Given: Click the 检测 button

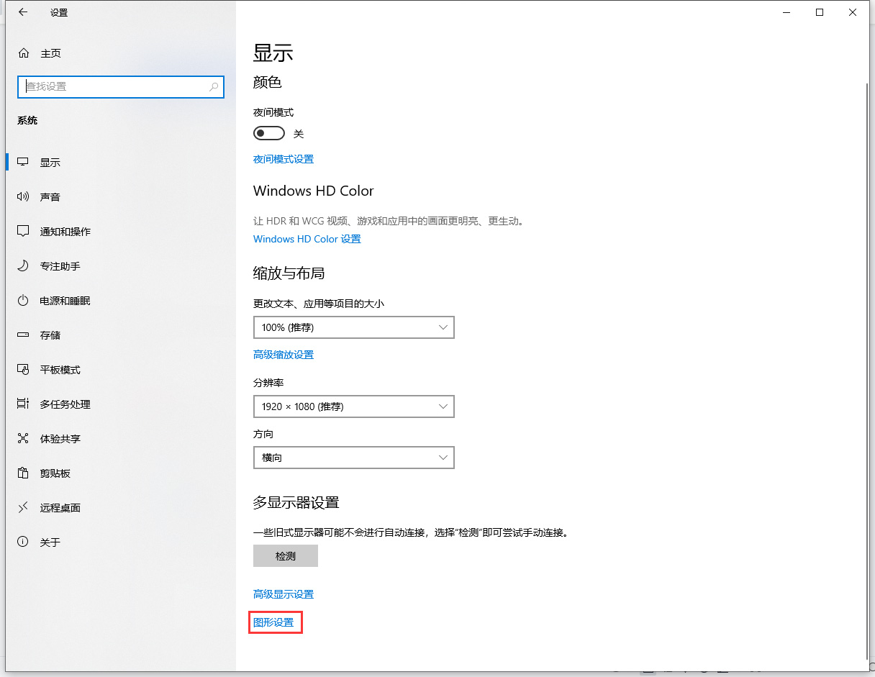Looking at the screenshot, I should pos(286,556).
